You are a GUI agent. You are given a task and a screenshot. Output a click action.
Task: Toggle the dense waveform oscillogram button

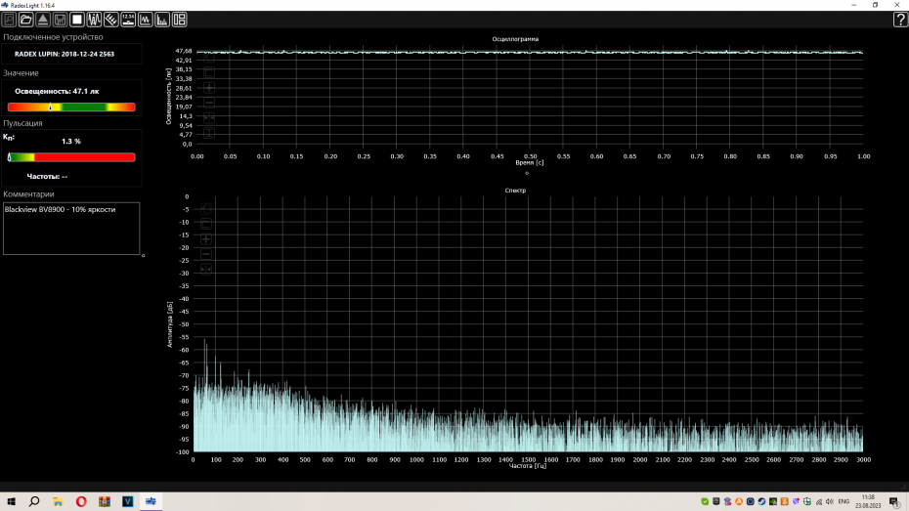pyautogui.click(x=95, y=20)
